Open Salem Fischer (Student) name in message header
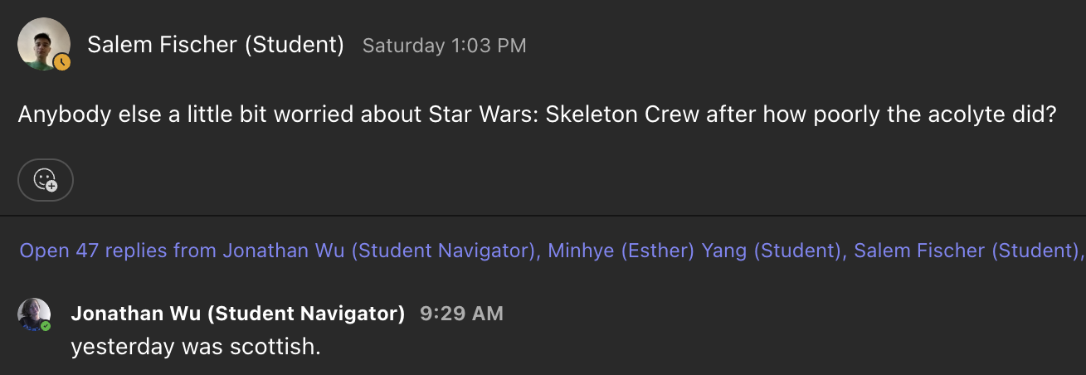Viewport: 1086px width, 375px height. 215,45
